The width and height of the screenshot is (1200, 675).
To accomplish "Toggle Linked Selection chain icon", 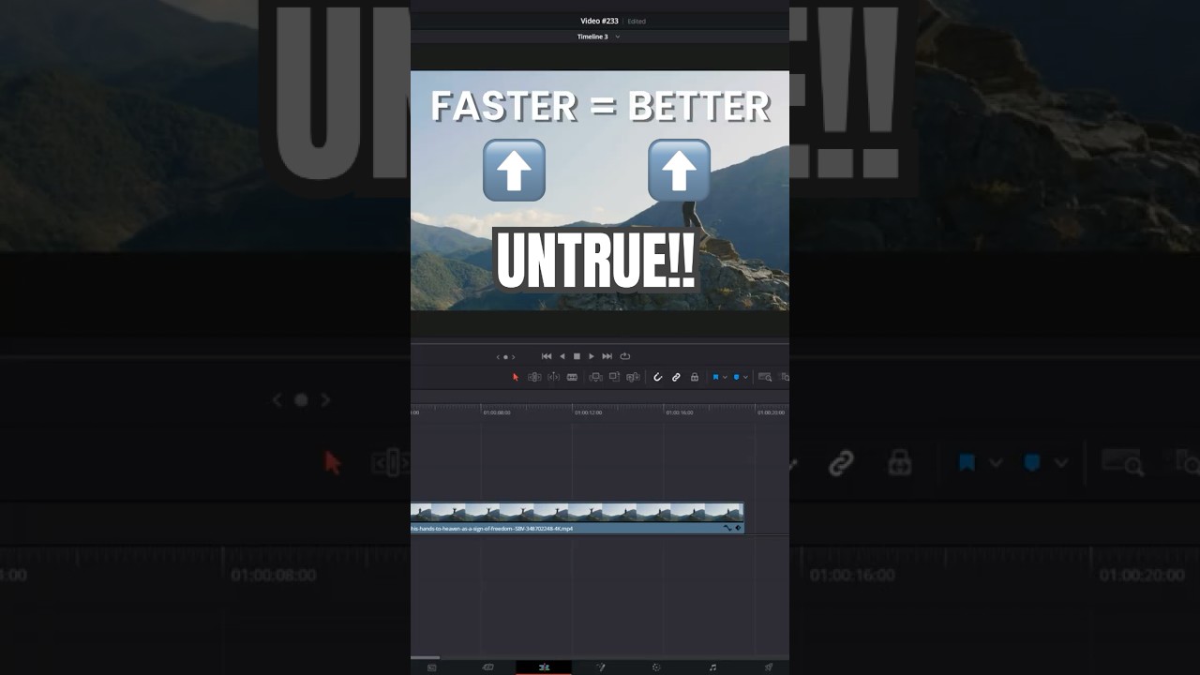I will click(x=676, y=377).
